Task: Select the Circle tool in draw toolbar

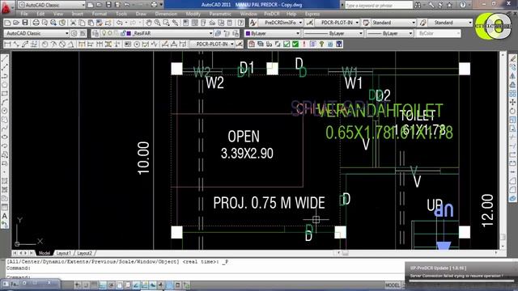Action: [5, 111]
